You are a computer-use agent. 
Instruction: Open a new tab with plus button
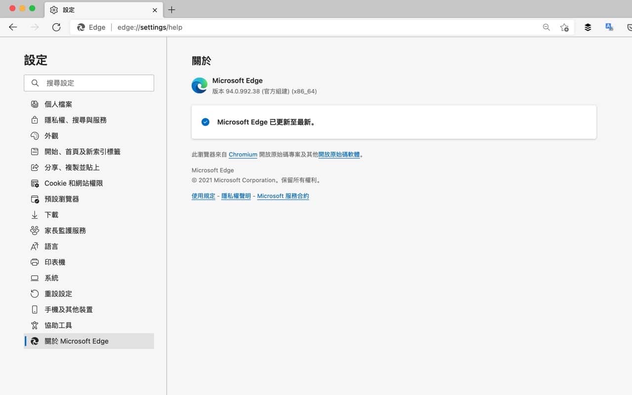(171, 10)
